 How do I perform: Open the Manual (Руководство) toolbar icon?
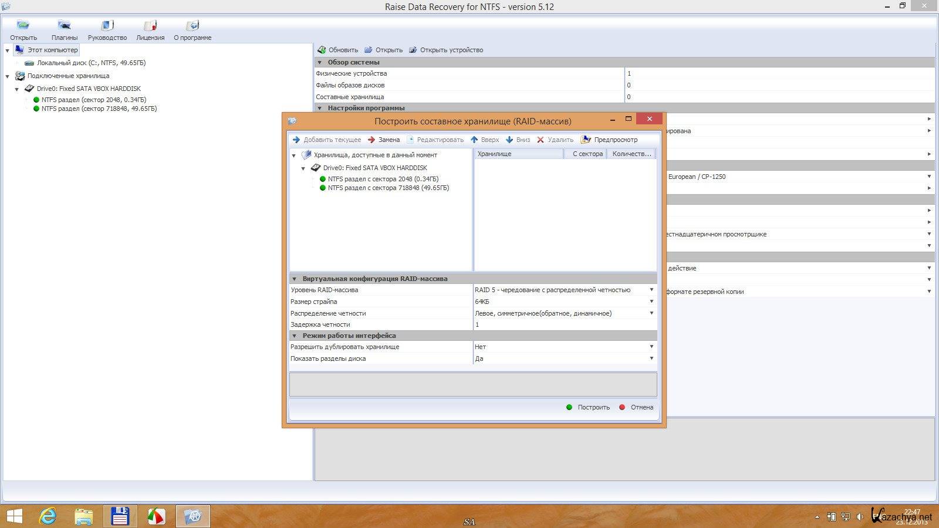[107, 26]
